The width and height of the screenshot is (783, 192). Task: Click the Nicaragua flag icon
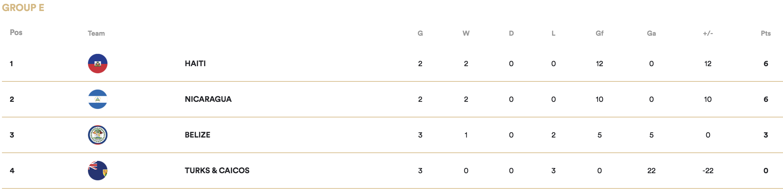(x=98, y=99)
